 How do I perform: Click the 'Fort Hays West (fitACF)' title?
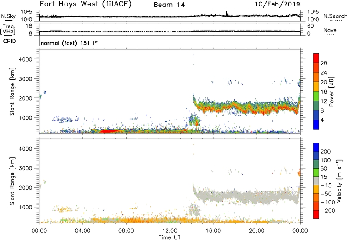point(85,4)
